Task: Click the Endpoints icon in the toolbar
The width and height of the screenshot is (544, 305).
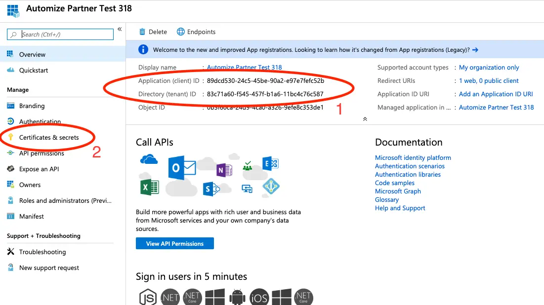Action: pyautogui.click(x=179, y=32)
